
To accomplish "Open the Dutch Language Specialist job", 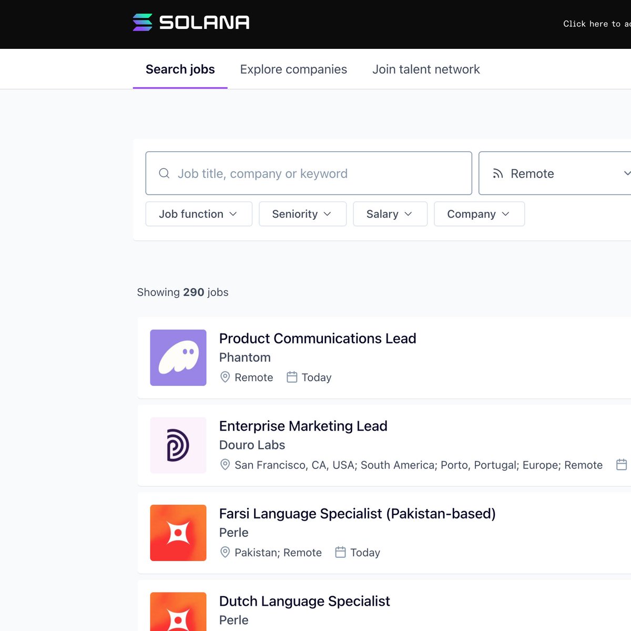I will coord(304,601).
